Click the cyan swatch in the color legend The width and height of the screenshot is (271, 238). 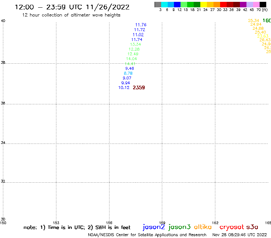click(164, 4)
